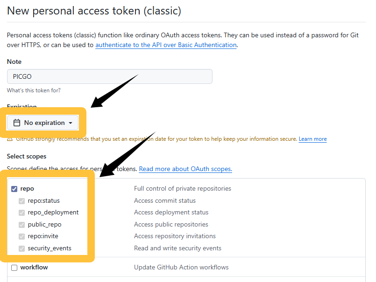
Task: Toggle the repo_deployment checkbox
Action: coord(22,213)
